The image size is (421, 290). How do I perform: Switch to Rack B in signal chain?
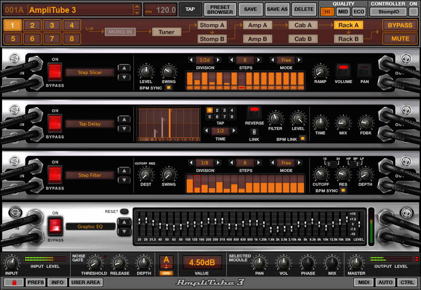[x=348, y=39]
